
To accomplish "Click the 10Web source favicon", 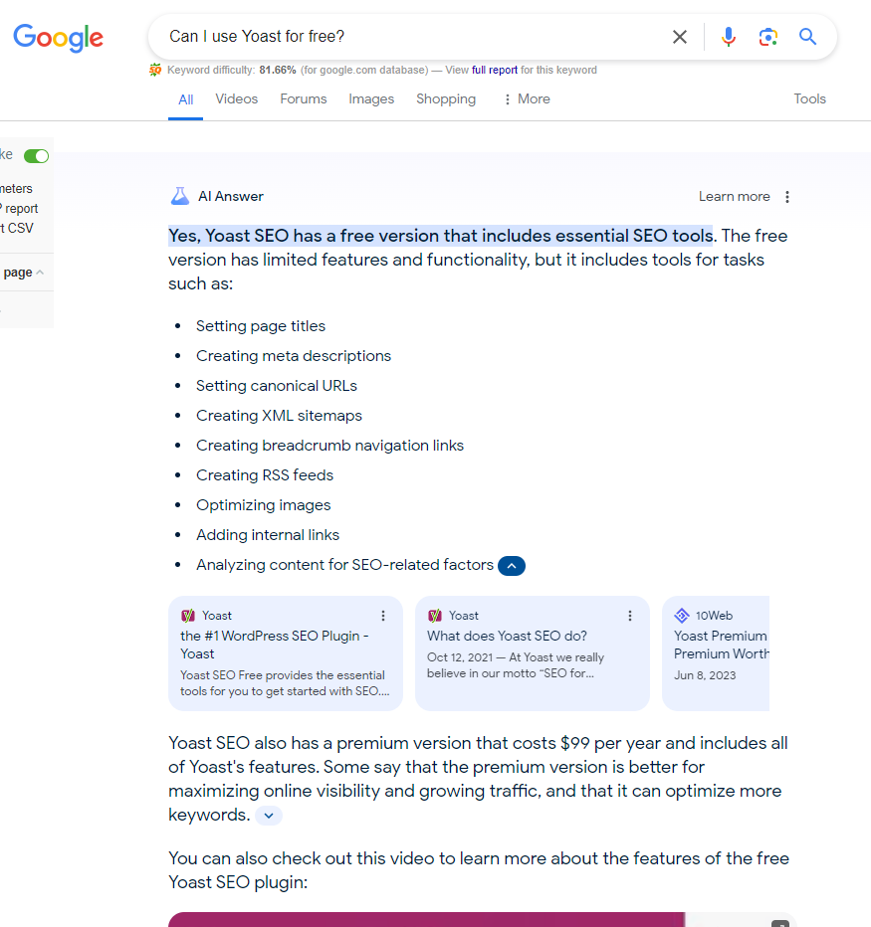I will point(682,616).
